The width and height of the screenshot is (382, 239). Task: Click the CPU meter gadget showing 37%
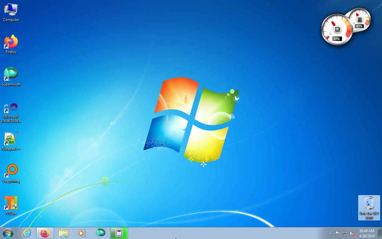[x=337, y=30]
